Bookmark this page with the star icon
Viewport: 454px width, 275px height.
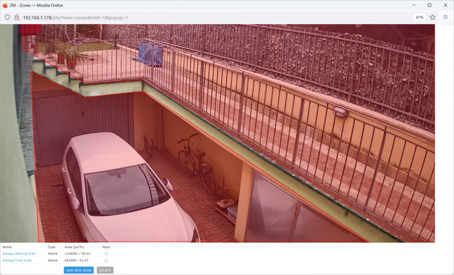[x=432, y=17]
